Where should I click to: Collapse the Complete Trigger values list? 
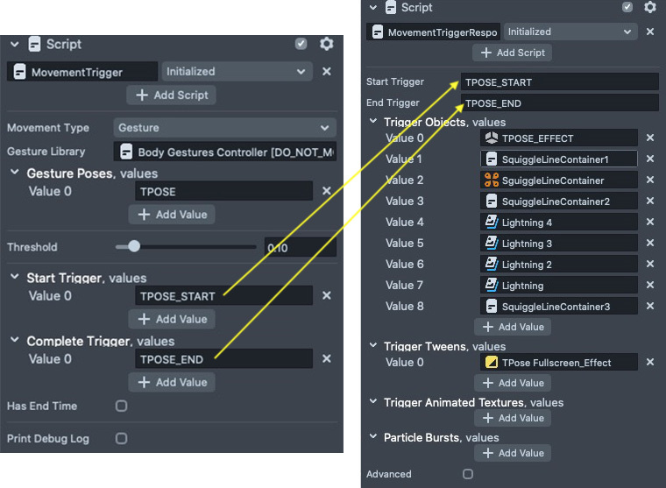tap(14, 340)
